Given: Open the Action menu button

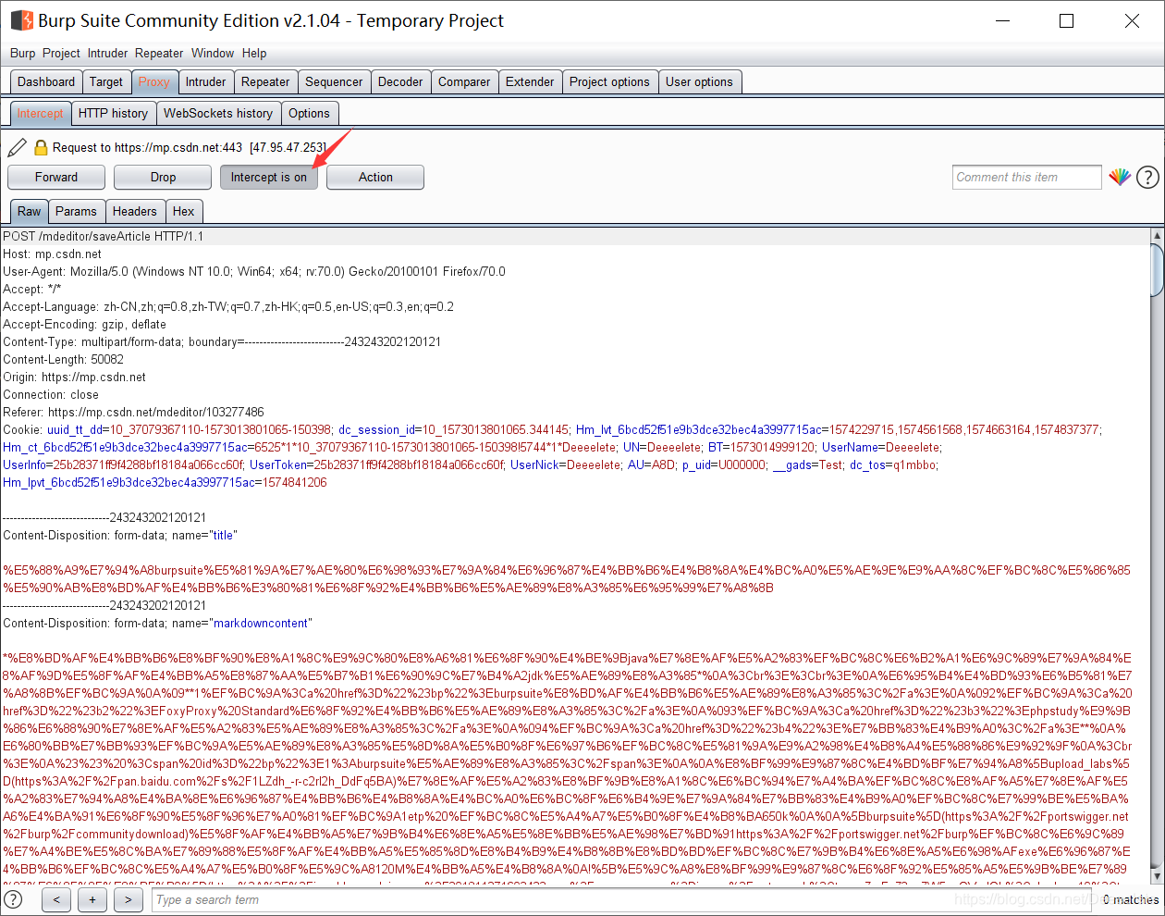Looking at the screenshot, I should (x=375, y=177).
